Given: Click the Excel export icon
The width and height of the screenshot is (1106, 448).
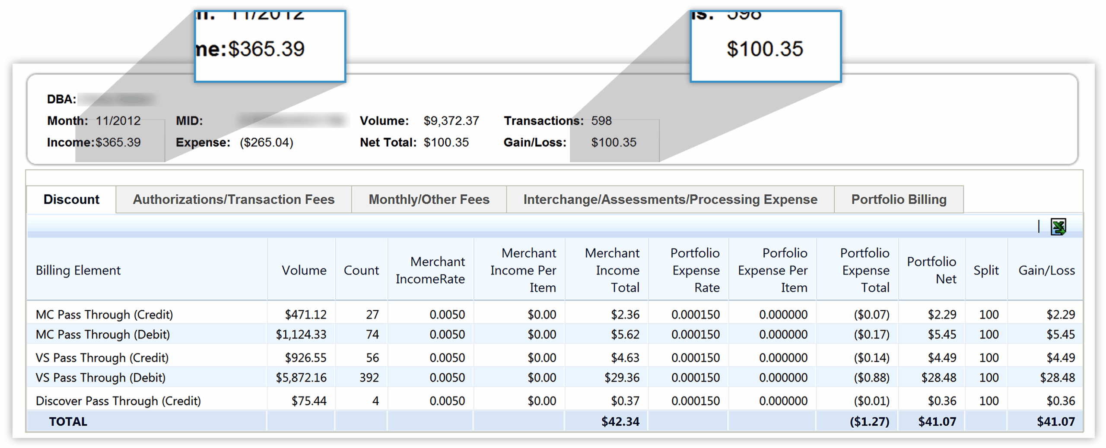Looking at the screenshot, I should tap(1058, 227).
